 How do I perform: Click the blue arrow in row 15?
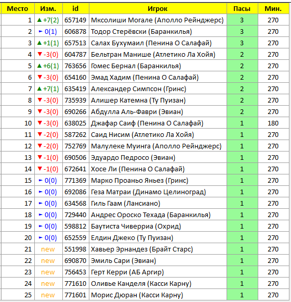(41, 180)
